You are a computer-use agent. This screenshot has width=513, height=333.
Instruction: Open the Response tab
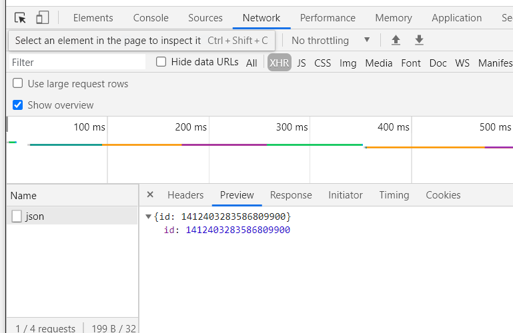[290, 195]
